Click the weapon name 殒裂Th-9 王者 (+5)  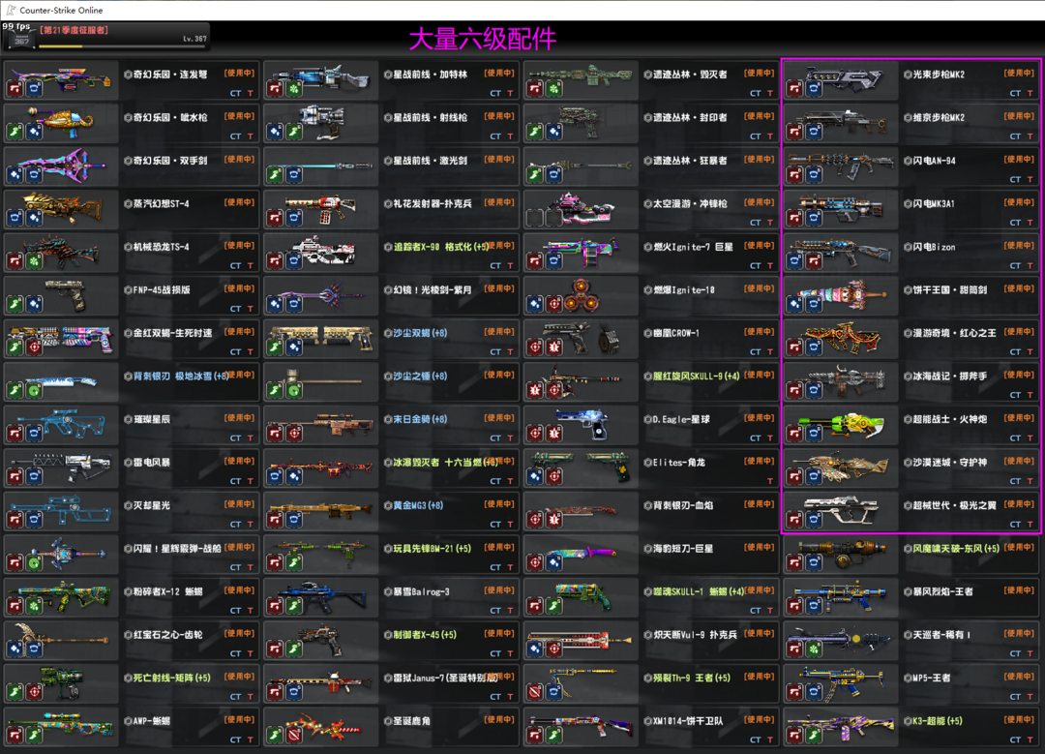pos(691,678)
